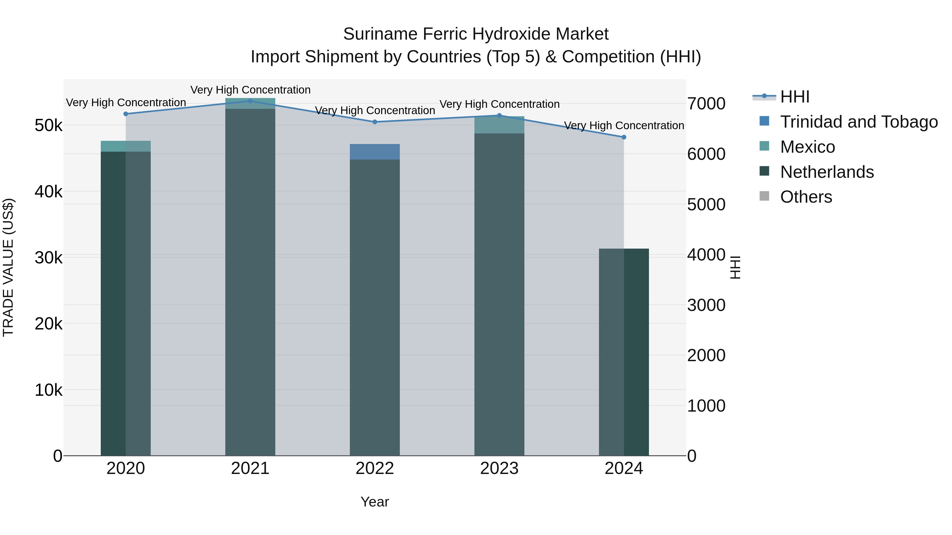Click the Import Shipment by Countries subtitle

476,57
